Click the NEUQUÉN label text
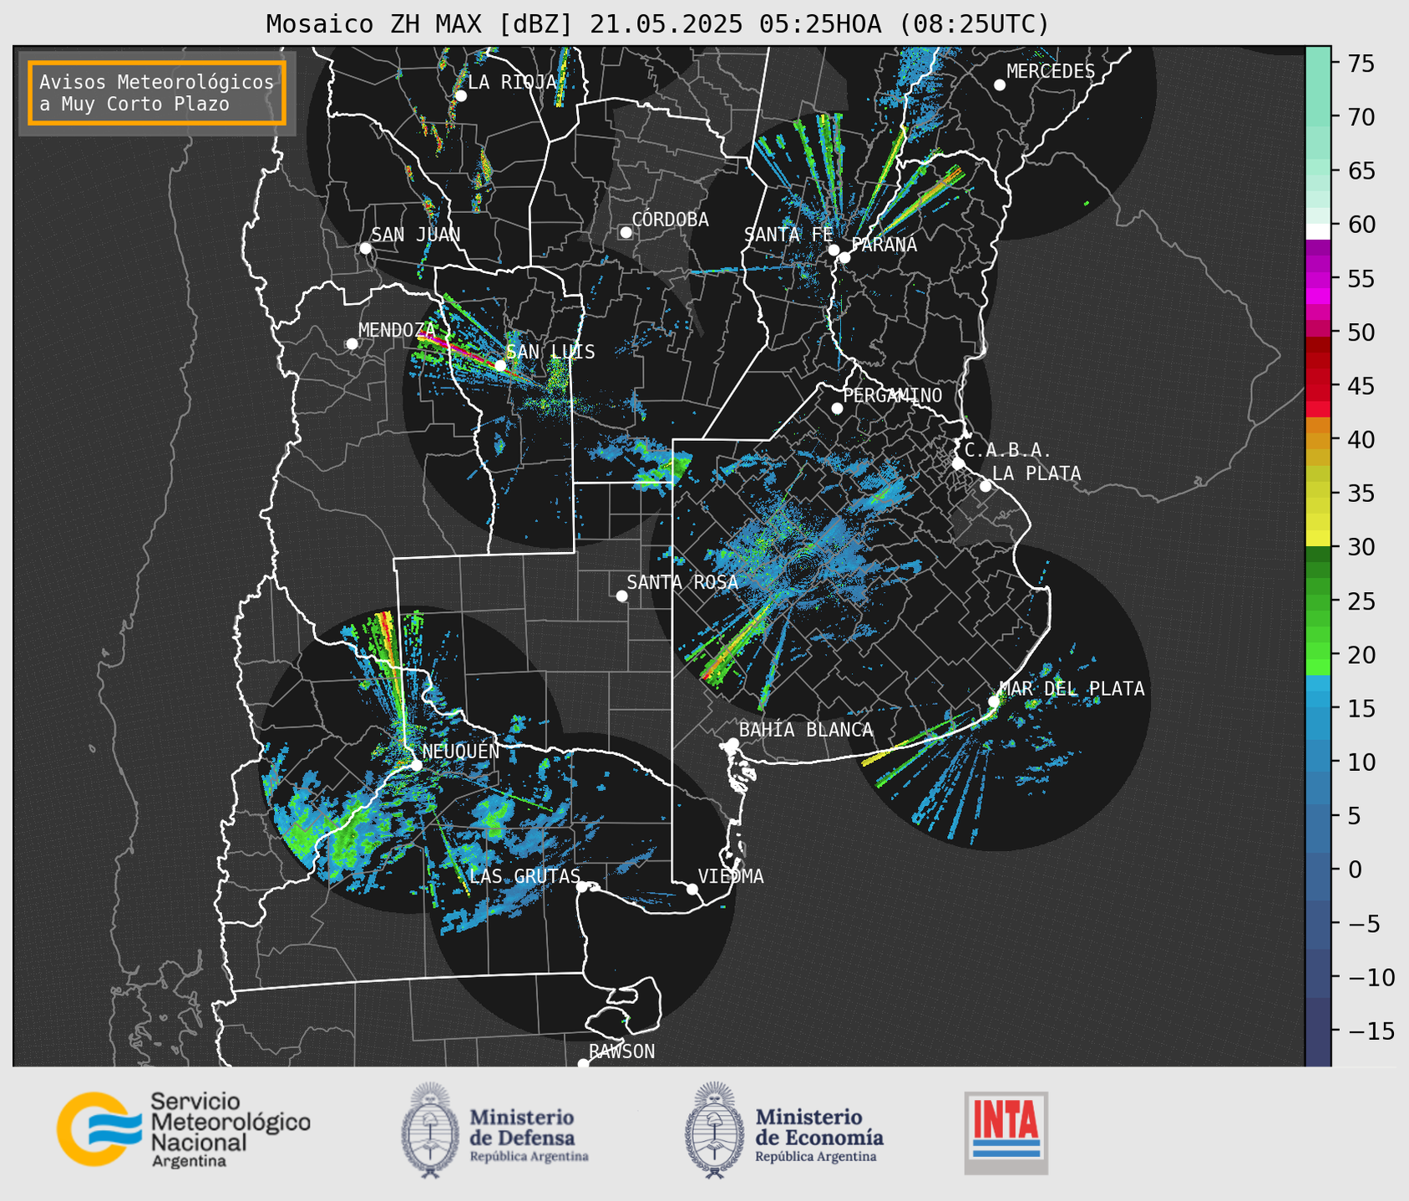This screenshot has height=1201, width=1409. pyautogui.click(x=461, y=752)
